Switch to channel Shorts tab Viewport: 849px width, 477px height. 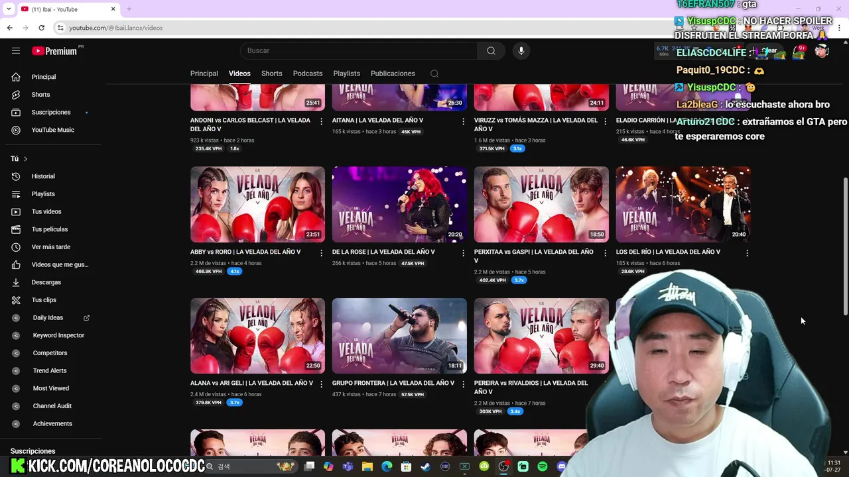271,74
